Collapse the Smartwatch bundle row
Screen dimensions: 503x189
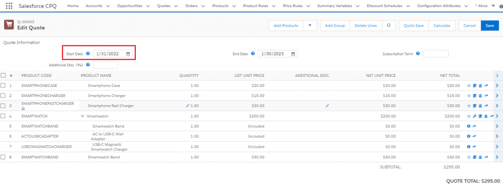82,116
